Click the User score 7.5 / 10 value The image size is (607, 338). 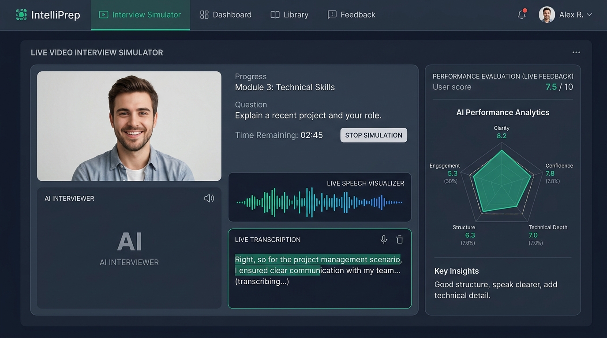pos(559,87)
